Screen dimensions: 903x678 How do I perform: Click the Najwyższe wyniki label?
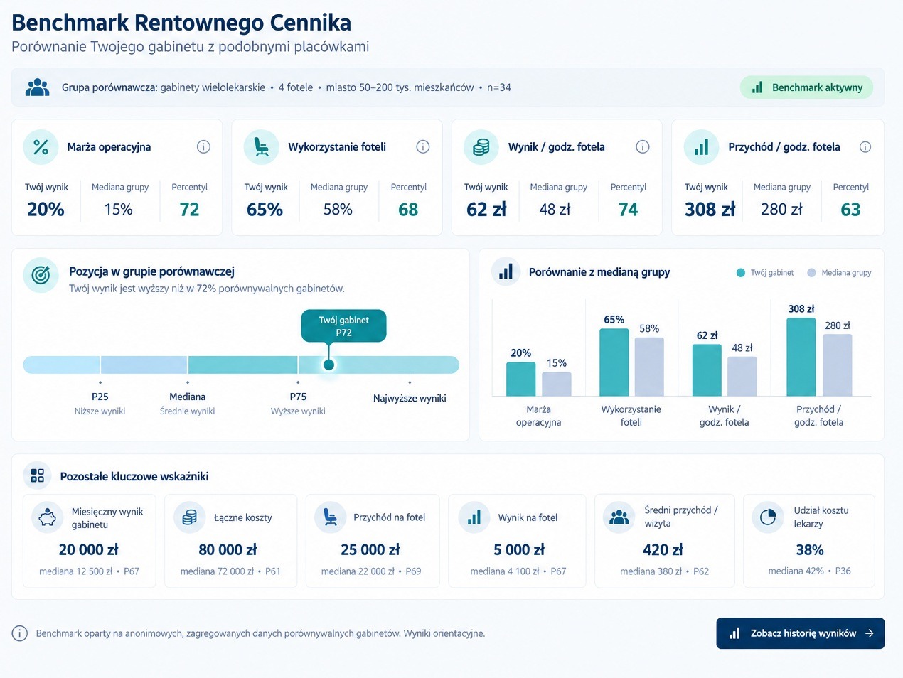410,398
